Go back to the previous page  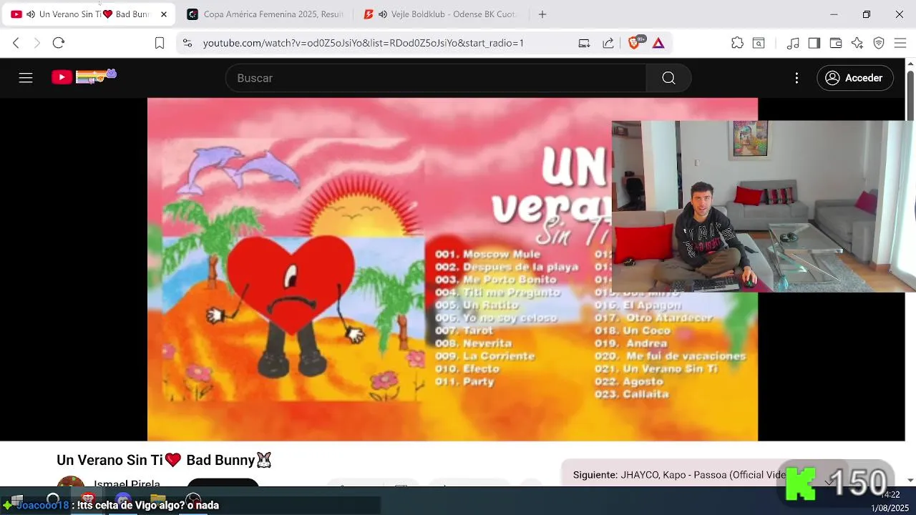coord(16,43)
